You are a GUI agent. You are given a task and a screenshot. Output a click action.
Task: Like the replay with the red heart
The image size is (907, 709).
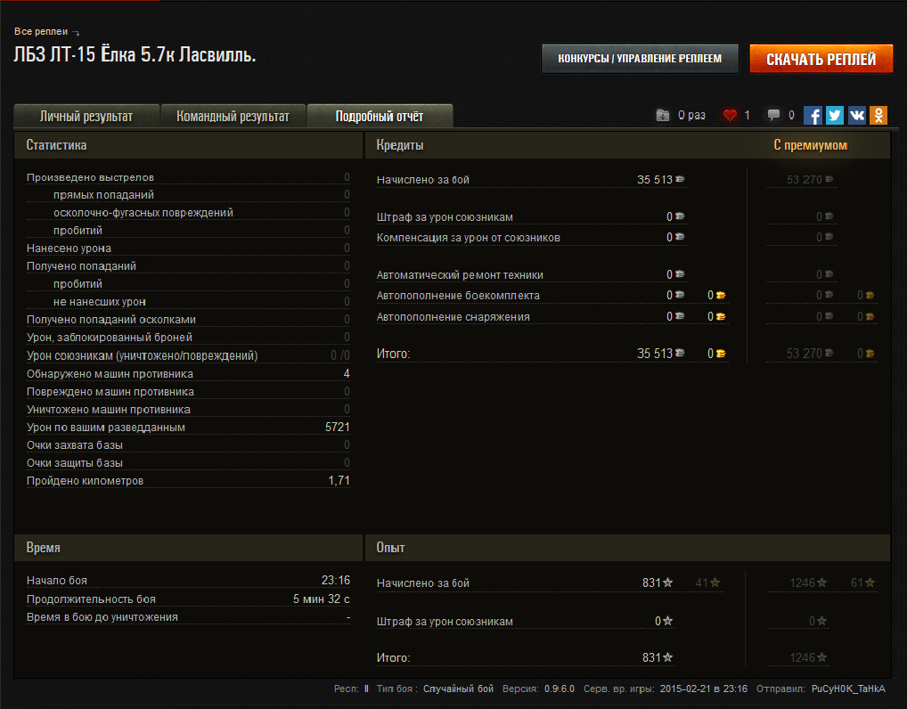pyautogui.click(x=731, y=115)
